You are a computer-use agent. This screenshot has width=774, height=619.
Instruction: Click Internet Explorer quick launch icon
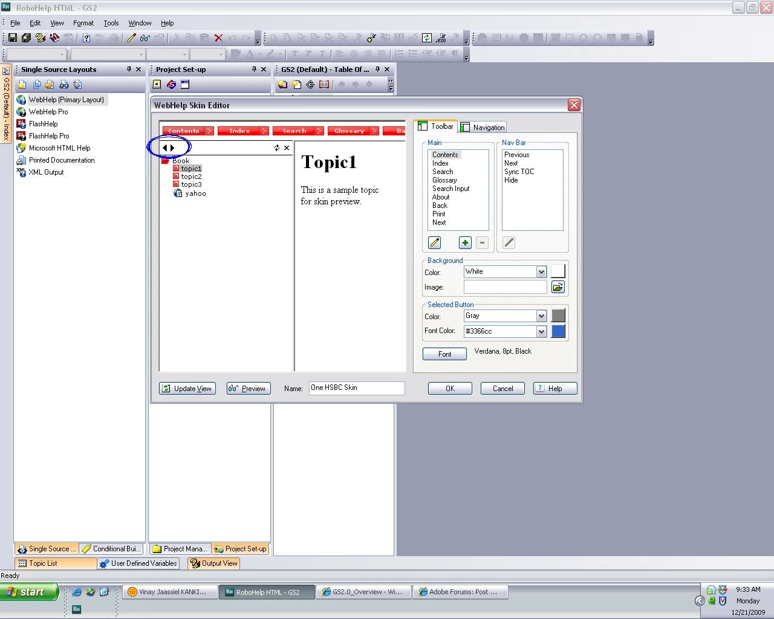(x=77, y=592)
